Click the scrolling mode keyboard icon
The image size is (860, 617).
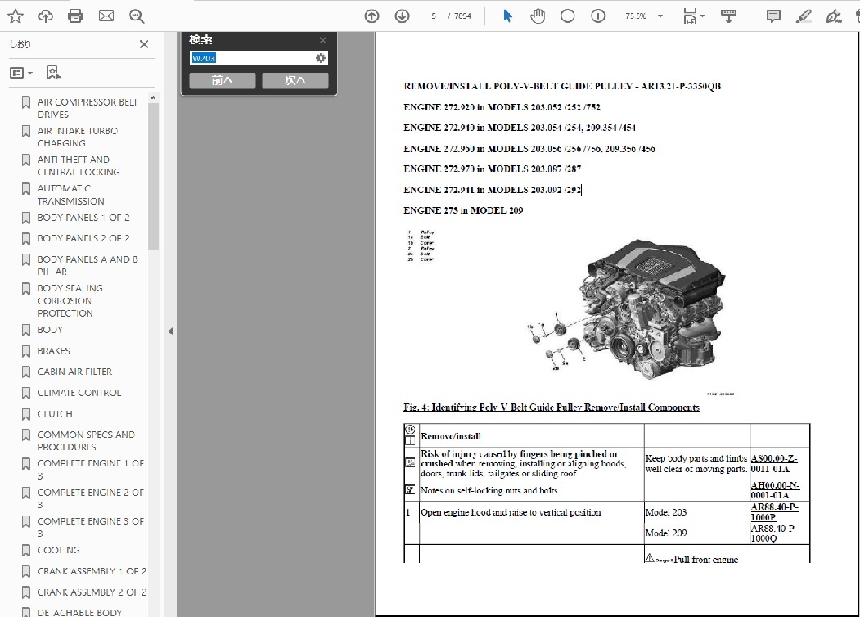pyautogui.click(x=728, y=16)
